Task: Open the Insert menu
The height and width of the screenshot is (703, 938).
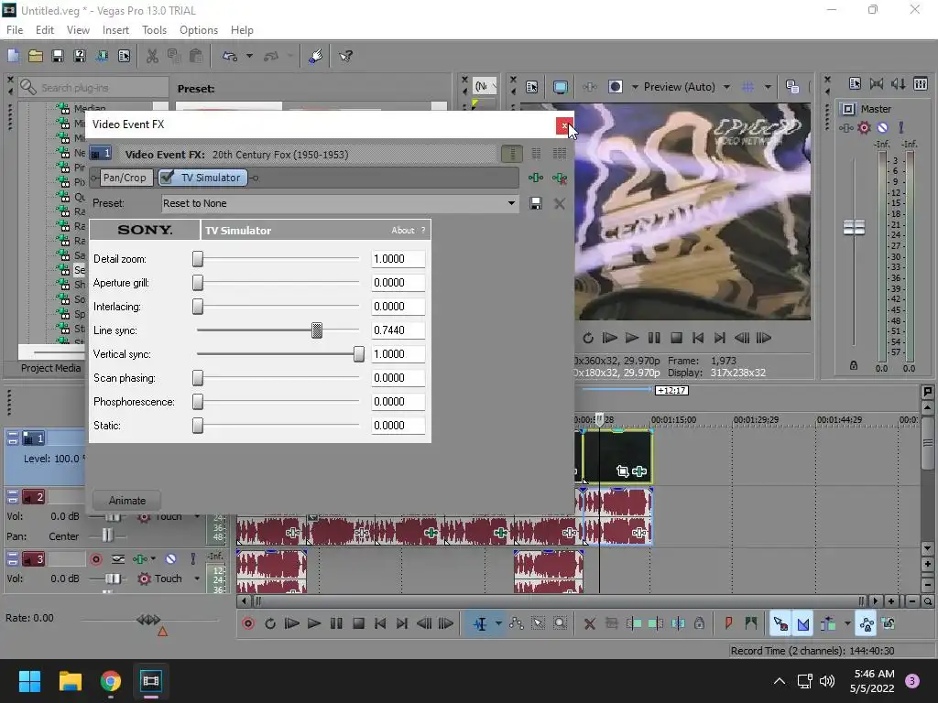Action: pyautogui.click(x=115, y=30)
